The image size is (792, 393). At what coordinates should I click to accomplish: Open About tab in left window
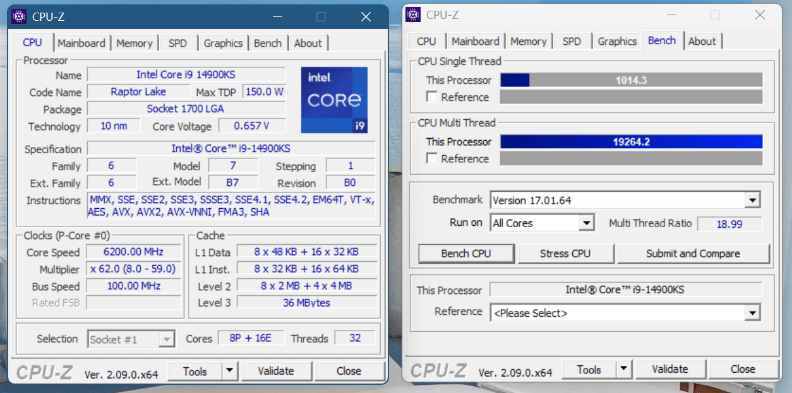point(308,43)
